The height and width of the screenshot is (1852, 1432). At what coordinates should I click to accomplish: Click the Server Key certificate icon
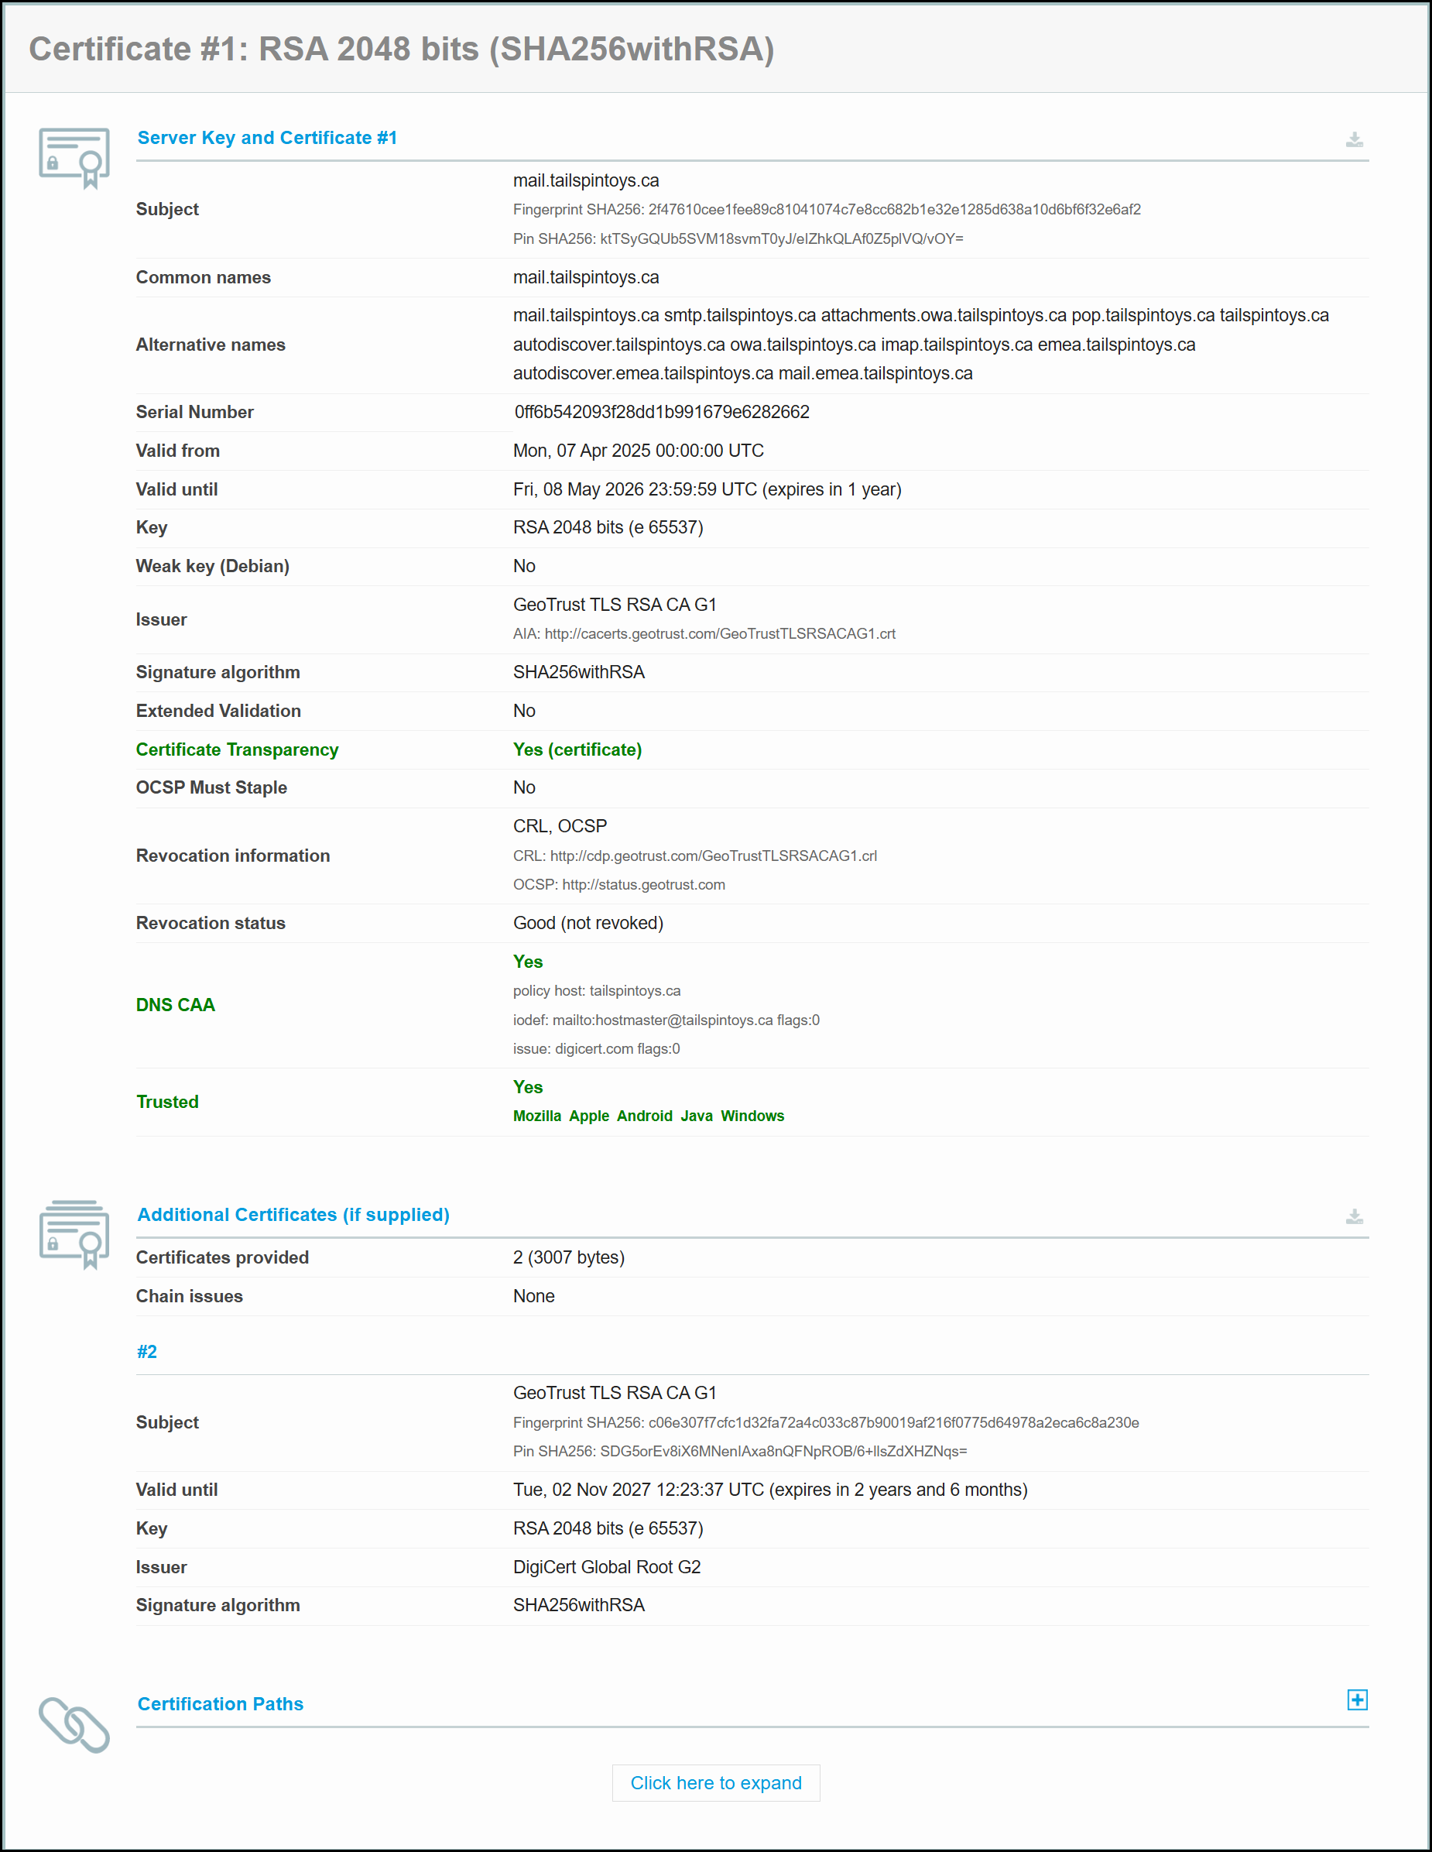pyautogui.click(x=74, y=158)
